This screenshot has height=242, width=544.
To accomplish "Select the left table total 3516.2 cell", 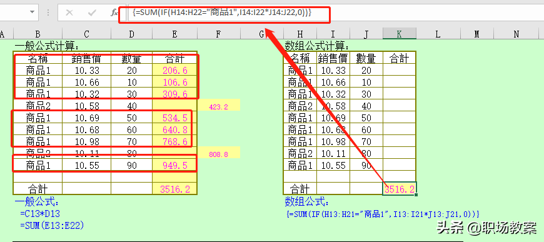I will pos(174,189).
